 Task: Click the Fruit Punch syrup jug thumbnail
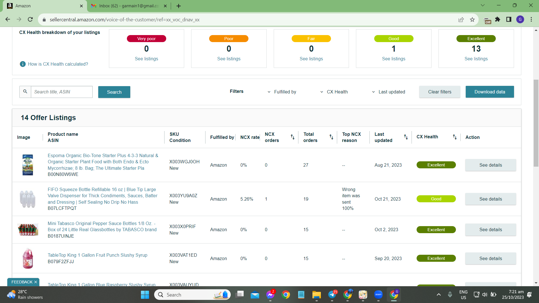[28, 258]
